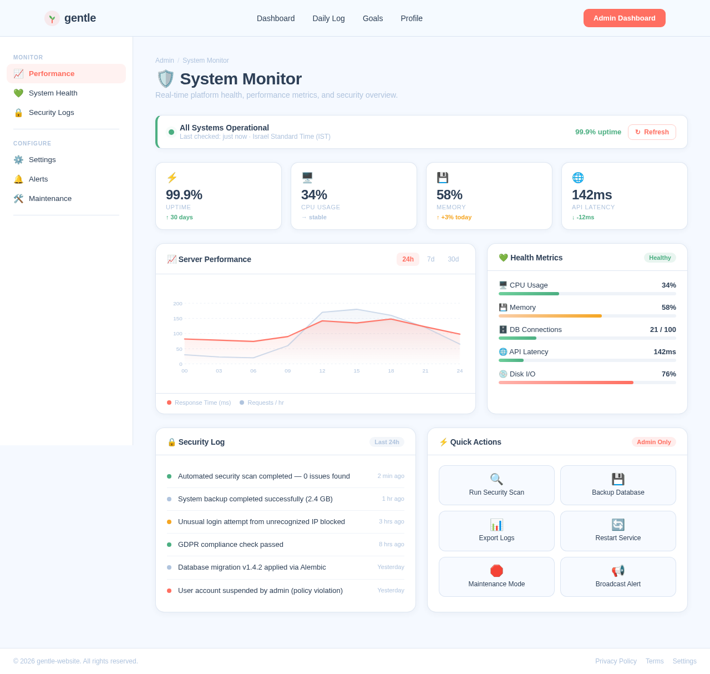Click the Restart Service arrows icon
Image resolution: width=710 pixels, height=674 pixels.
coord(618,524)
